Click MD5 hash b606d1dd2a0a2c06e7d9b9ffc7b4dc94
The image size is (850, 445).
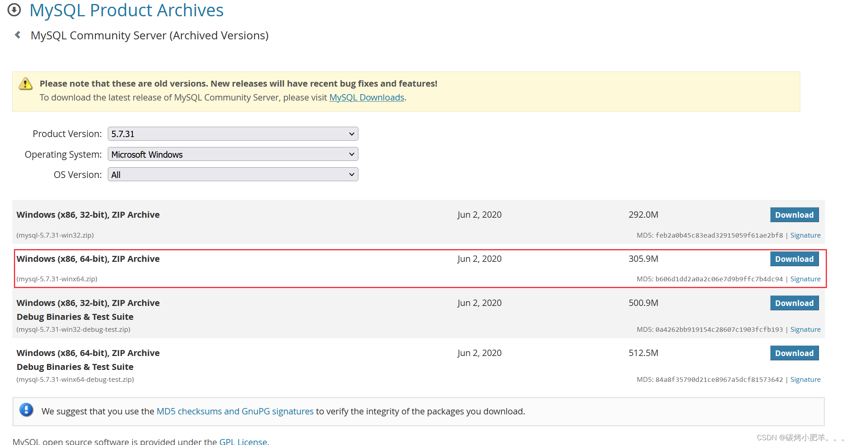point(719,279)
